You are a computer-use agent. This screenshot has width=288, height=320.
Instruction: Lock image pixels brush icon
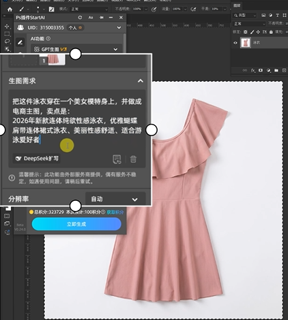[252, 32]
